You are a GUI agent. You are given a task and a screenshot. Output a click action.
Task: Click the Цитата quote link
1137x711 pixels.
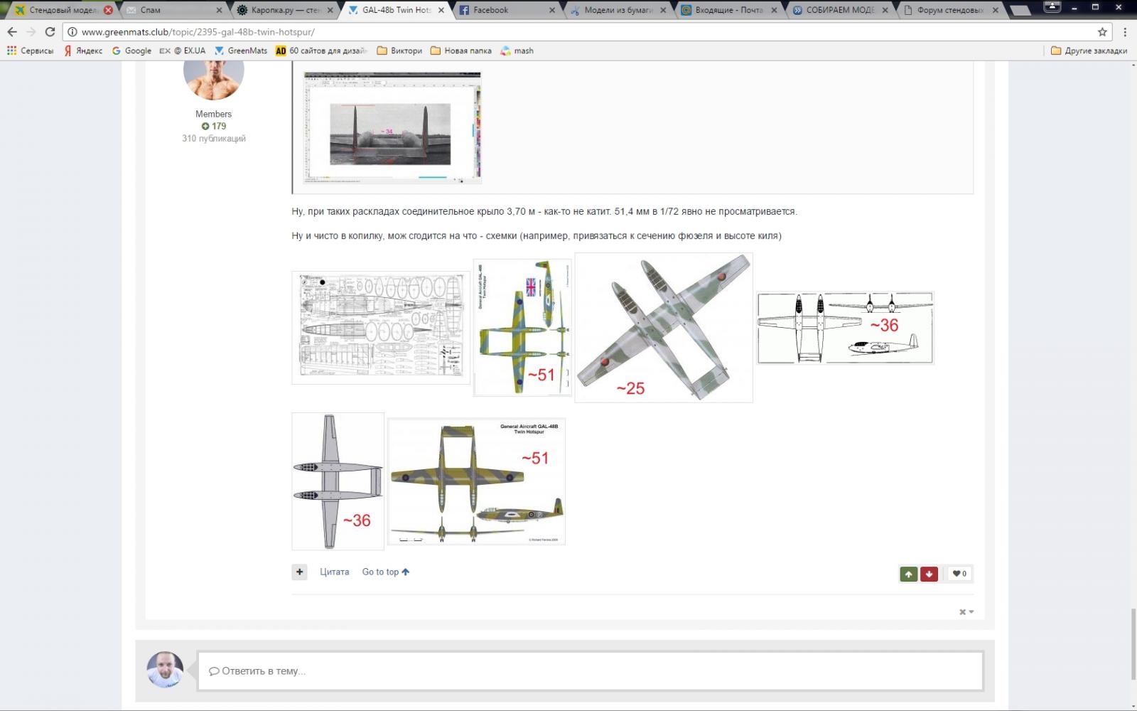click(334, 572)
